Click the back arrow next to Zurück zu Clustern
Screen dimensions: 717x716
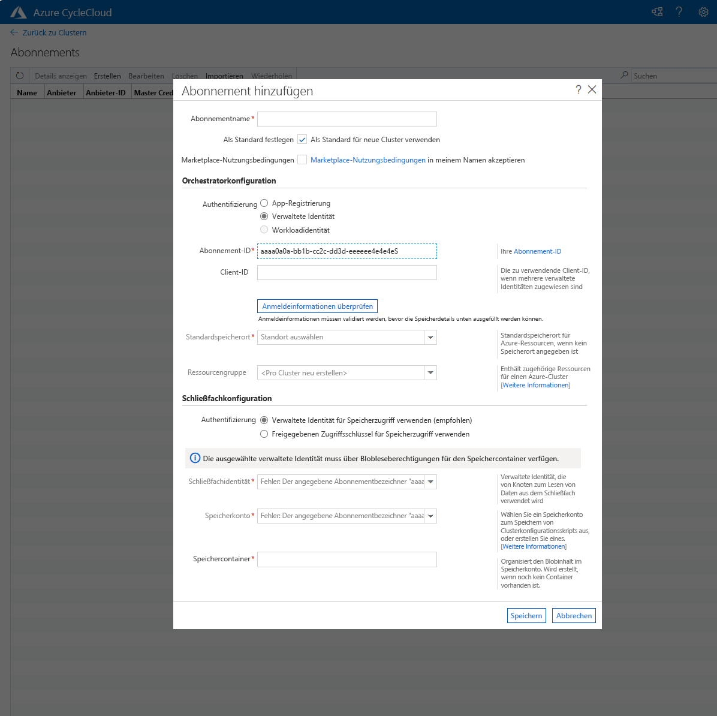tap(14, 32)
